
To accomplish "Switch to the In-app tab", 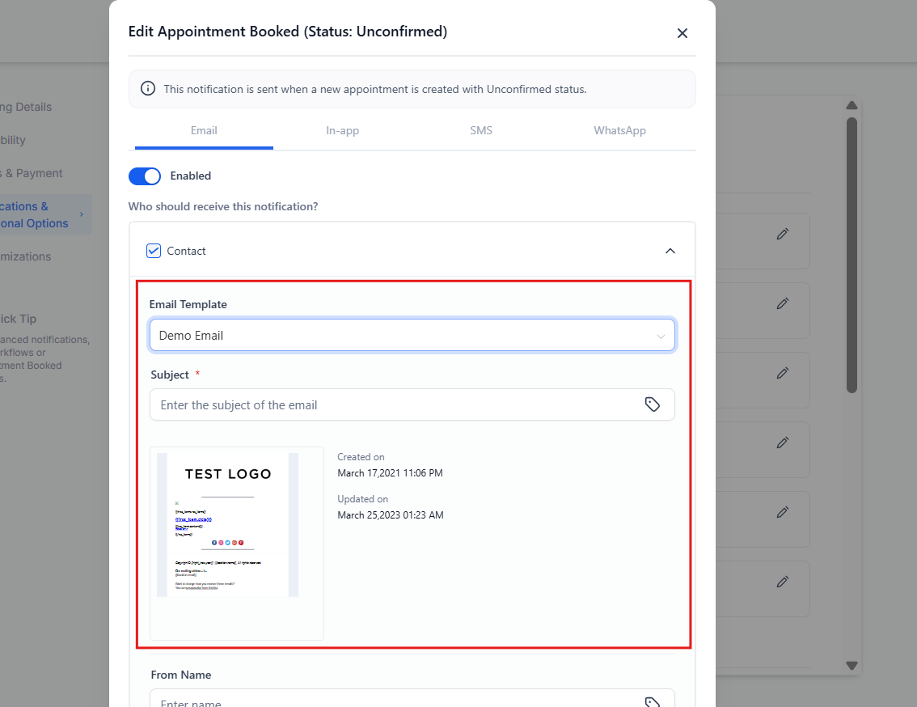I will tap(342, 130).
